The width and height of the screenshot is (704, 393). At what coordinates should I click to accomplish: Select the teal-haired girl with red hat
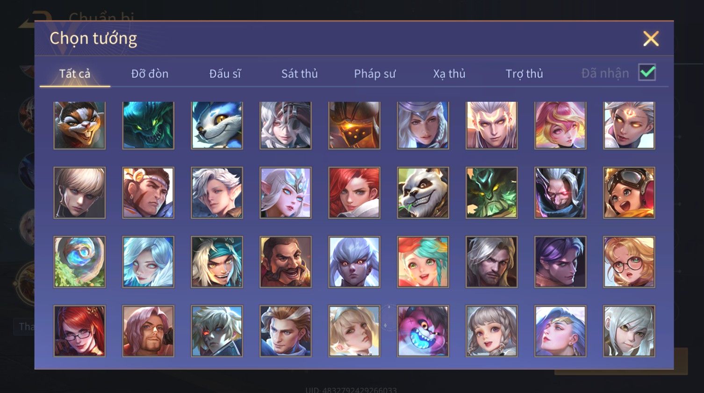[x=423, y=262]
